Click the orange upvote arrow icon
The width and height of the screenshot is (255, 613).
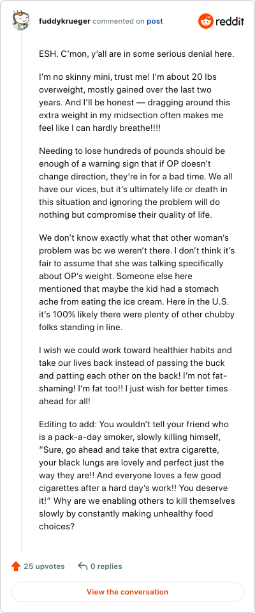(16, 566)
